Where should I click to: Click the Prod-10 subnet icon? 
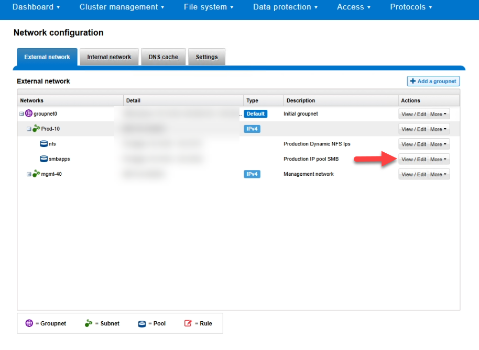click(x=36, y=129)
